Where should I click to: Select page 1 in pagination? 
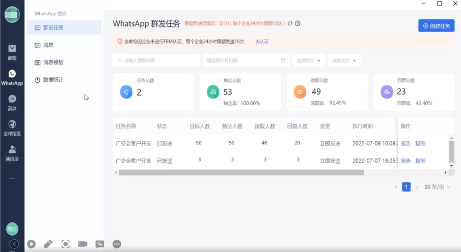coord(406,187)
